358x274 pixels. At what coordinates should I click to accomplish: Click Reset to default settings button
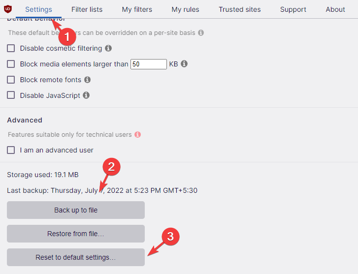pos(76,257)
